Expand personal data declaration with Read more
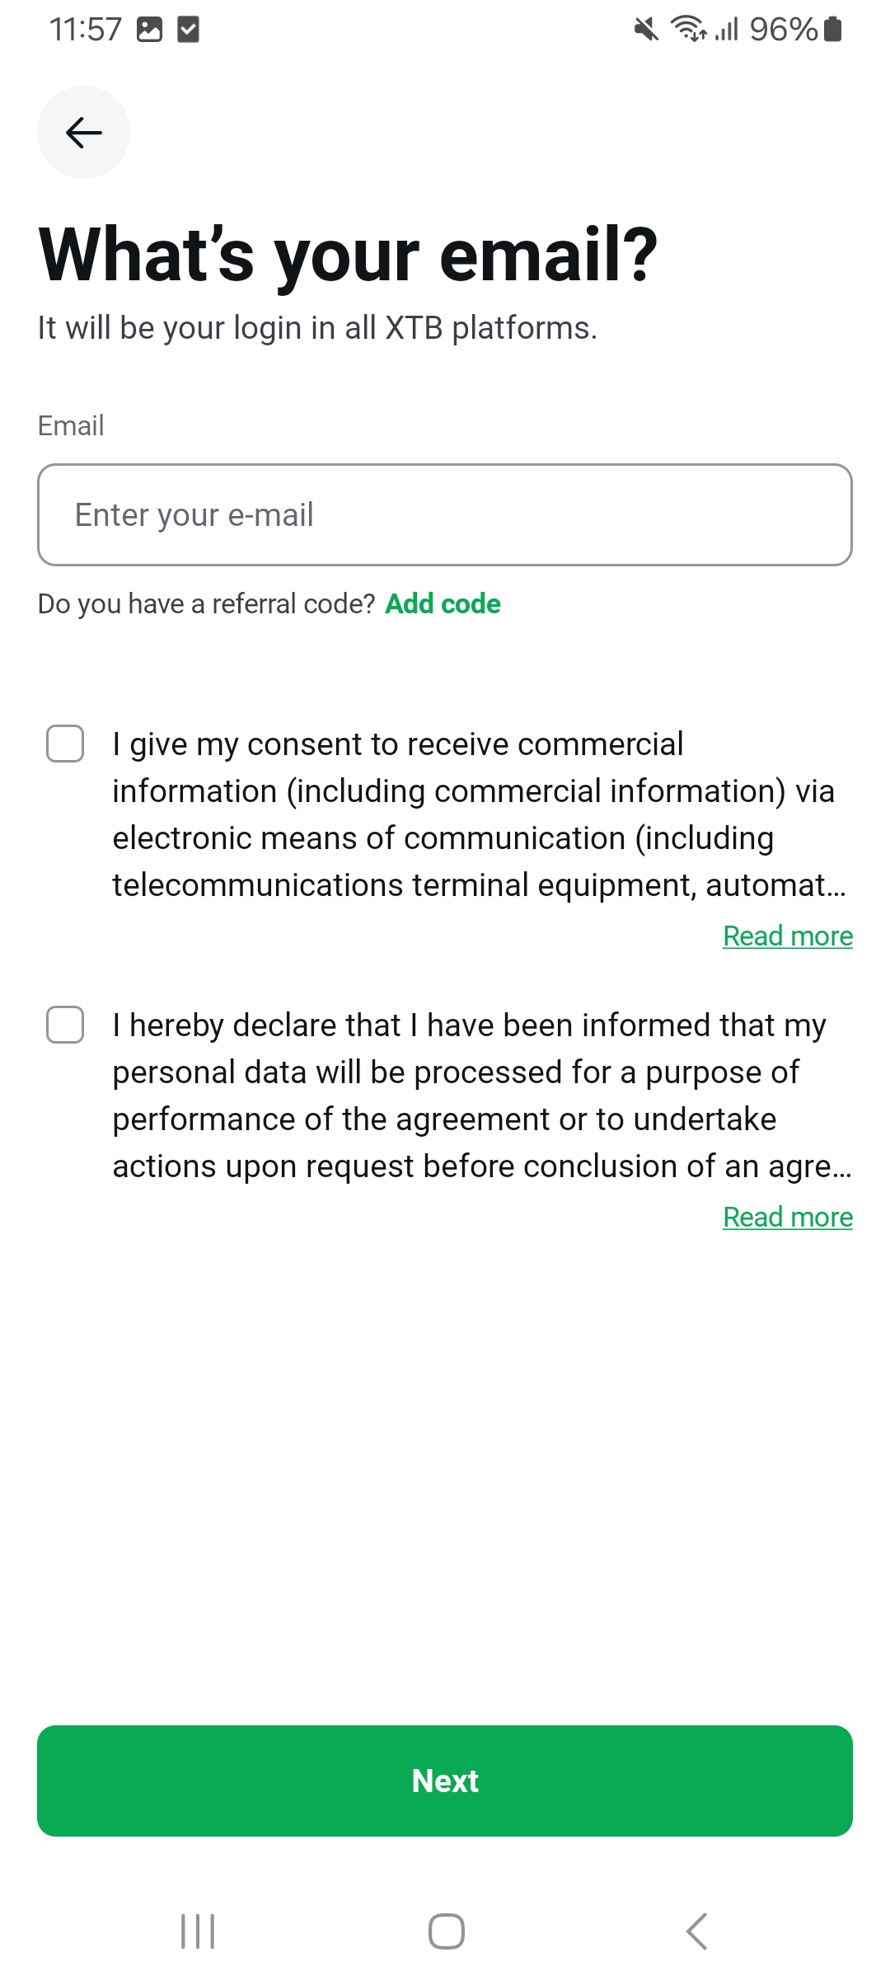This screenshot has width=890, height=1985. 787,1218
